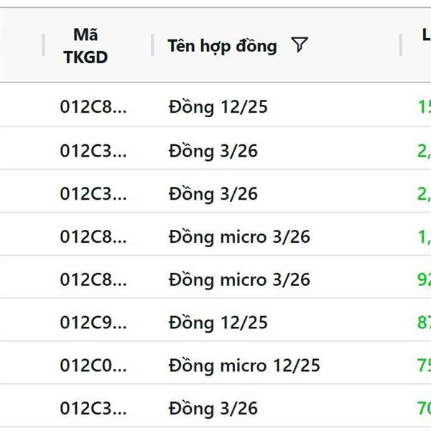
Task: Click Đồng 12/25 in the first table row
Action: coord(218,107)
